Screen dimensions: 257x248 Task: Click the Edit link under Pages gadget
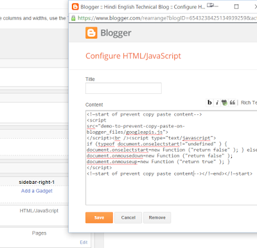[84, 242]
